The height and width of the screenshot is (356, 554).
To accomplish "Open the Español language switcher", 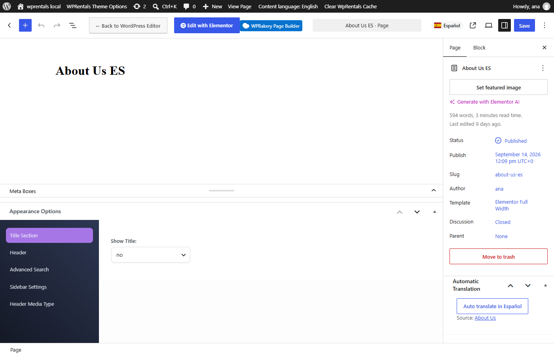I will tap(447, 25).
